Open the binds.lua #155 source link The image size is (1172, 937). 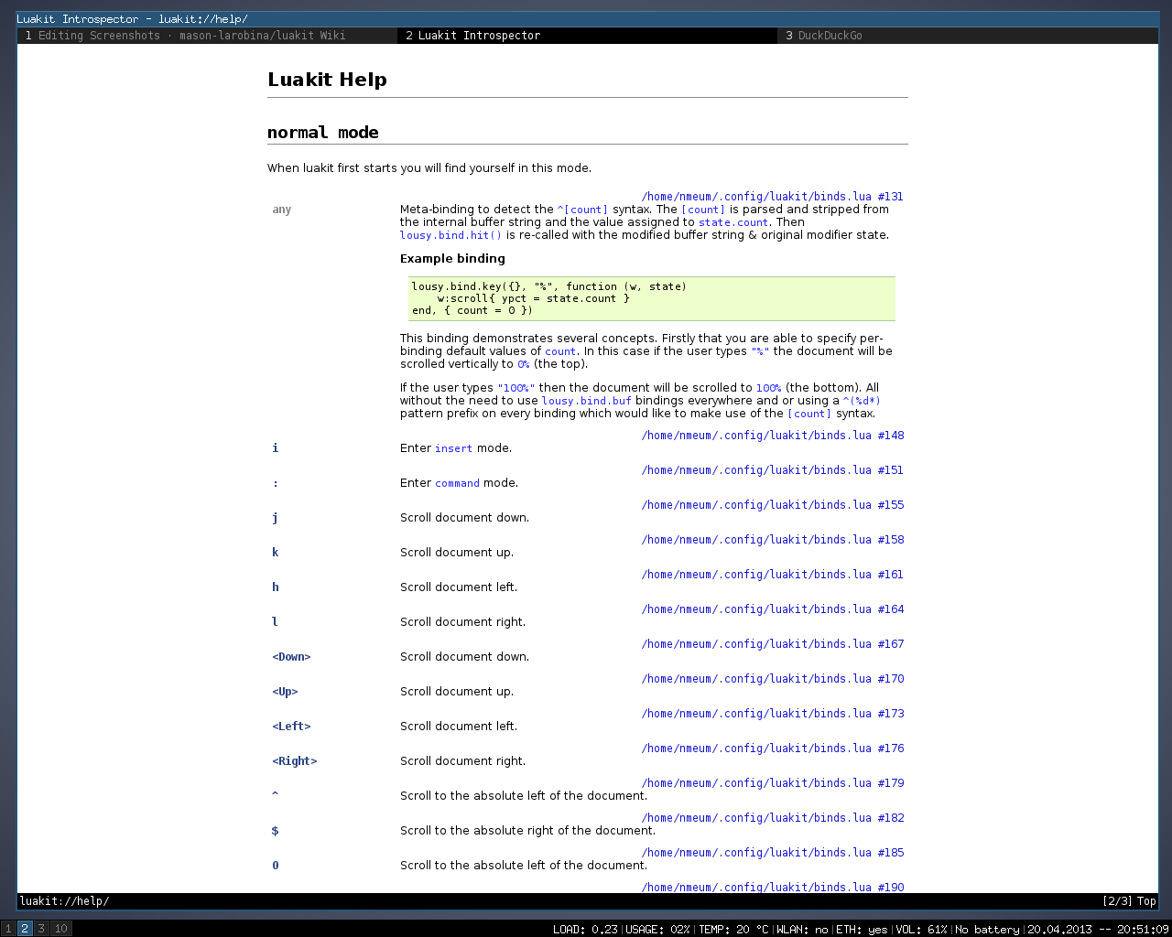pyautogui.click(x=772, y=505)
